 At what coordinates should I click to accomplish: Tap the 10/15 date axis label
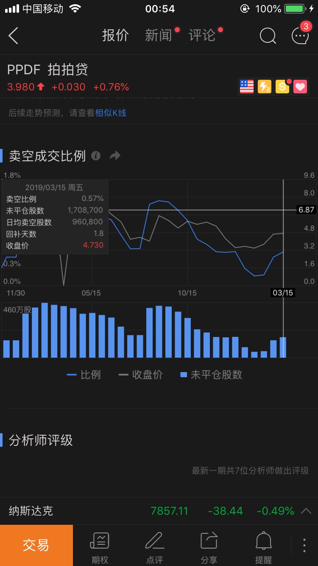pyautogui.click(x=187, y=293)
